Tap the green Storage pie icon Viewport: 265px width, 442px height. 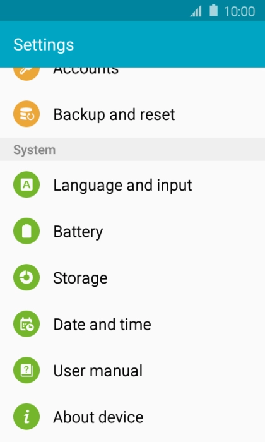pos(26,278)
